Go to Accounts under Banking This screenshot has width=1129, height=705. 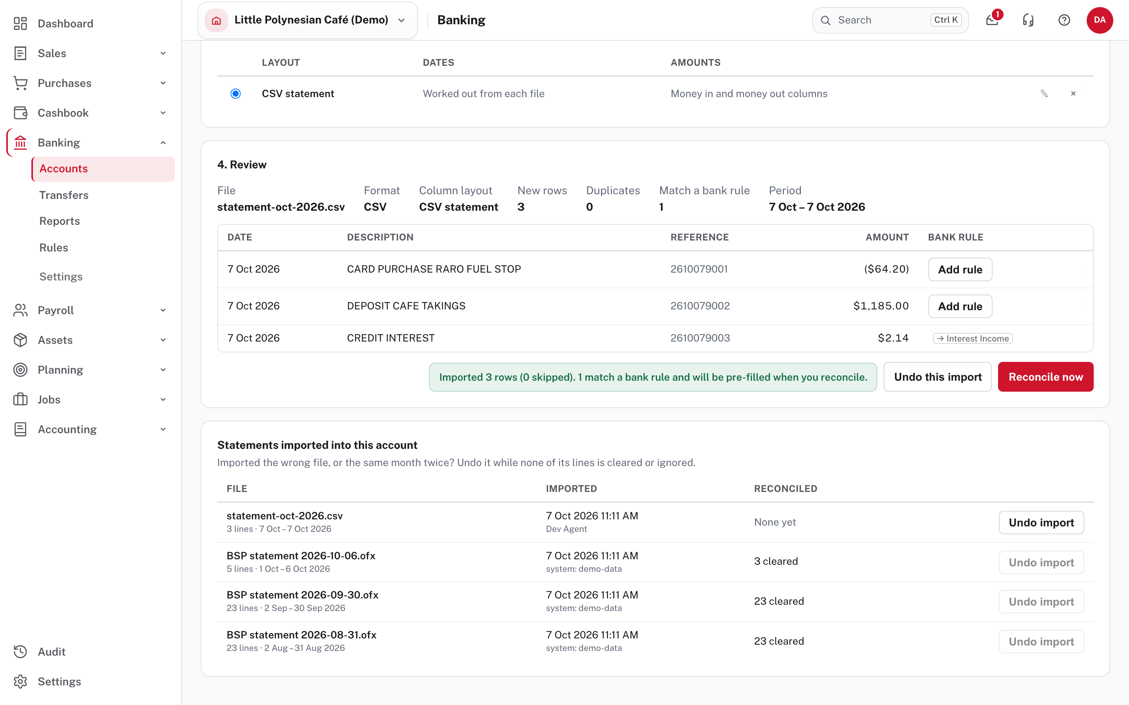pyautogui.click(x=103, y=169)
